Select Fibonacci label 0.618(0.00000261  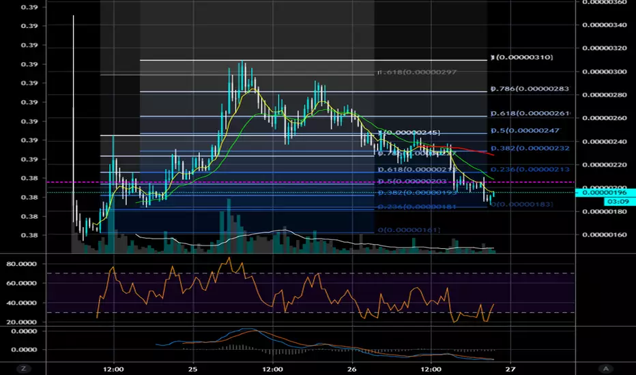coord(530,113)
